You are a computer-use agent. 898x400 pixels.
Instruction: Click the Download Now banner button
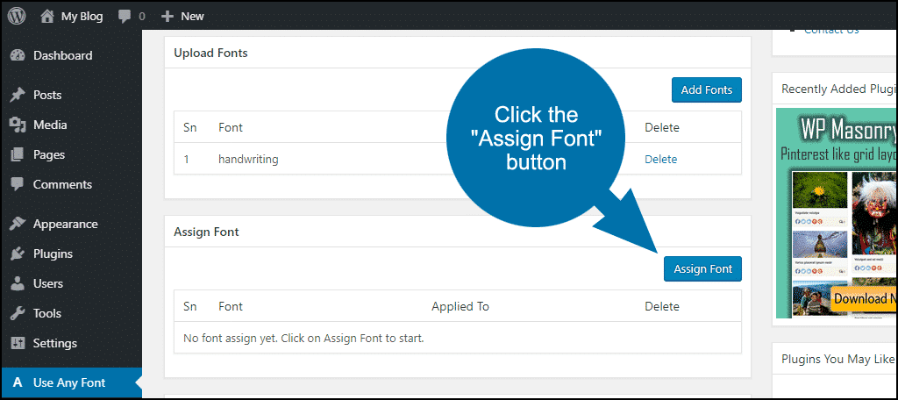[864, 298]
